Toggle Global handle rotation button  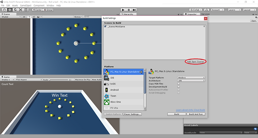[48, 10]
